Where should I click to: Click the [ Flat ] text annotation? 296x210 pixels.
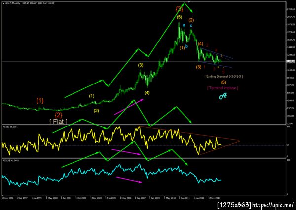coord(58,122)
